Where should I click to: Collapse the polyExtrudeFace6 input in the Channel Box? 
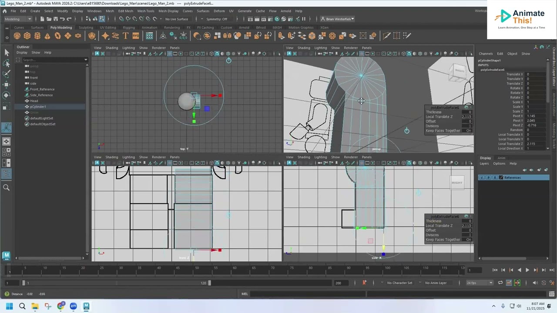coord(493,70)
